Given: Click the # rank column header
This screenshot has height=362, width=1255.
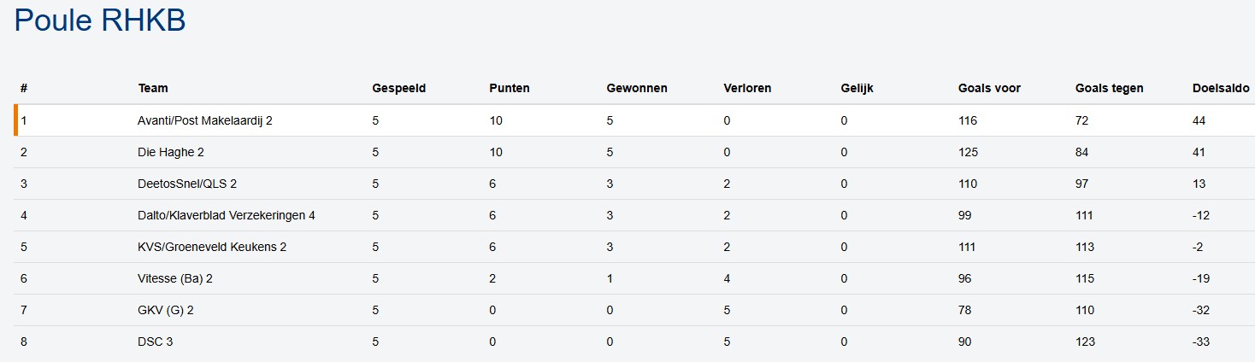Looking at the screenshot, I should (x=24, y=88).
